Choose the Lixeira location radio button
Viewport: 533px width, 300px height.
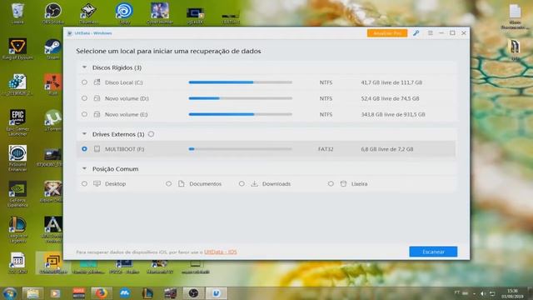(331, 183)
